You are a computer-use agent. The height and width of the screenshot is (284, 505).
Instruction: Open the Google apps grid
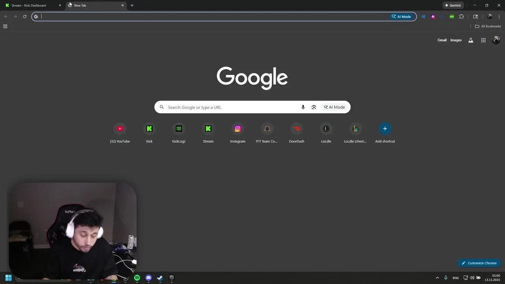[x=483, y=40]
